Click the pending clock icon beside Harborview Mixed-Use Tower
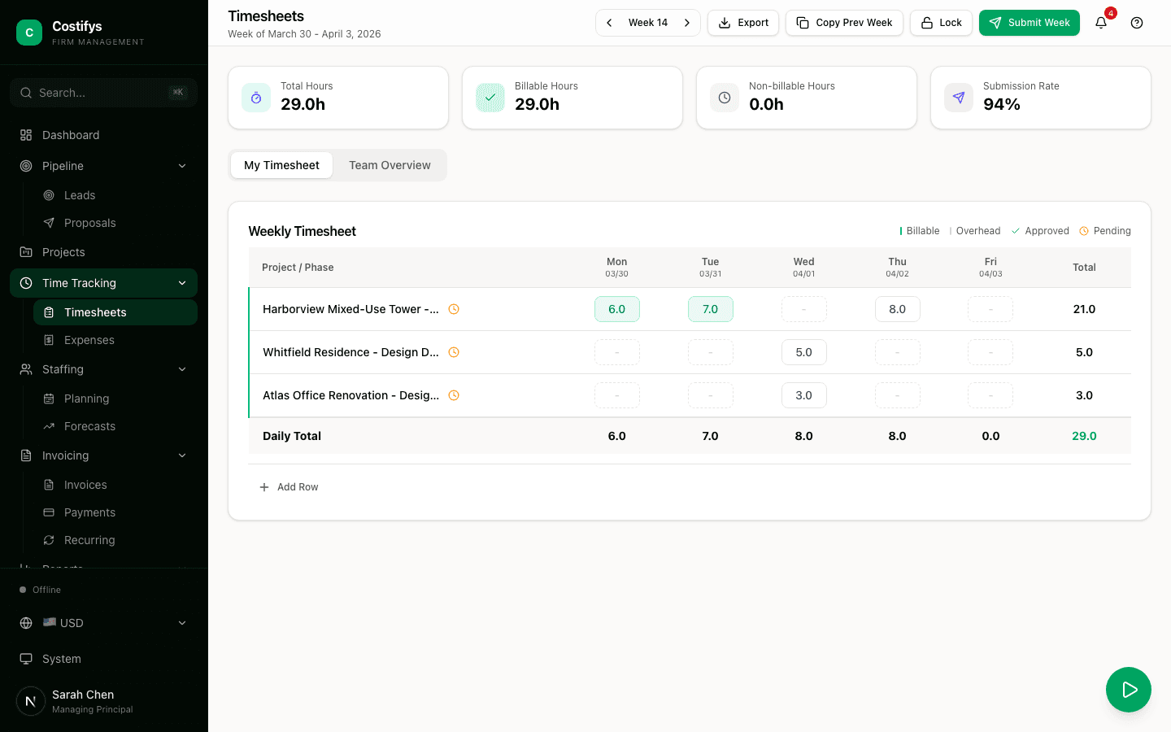The width and height of the screenshot is (1171, 732). point(454,309)
